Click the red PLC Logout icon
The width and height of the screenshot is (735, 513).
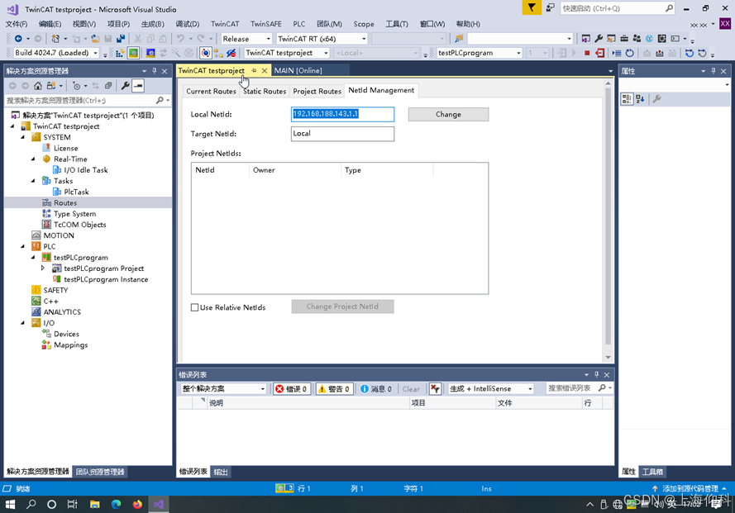[600, 53]
